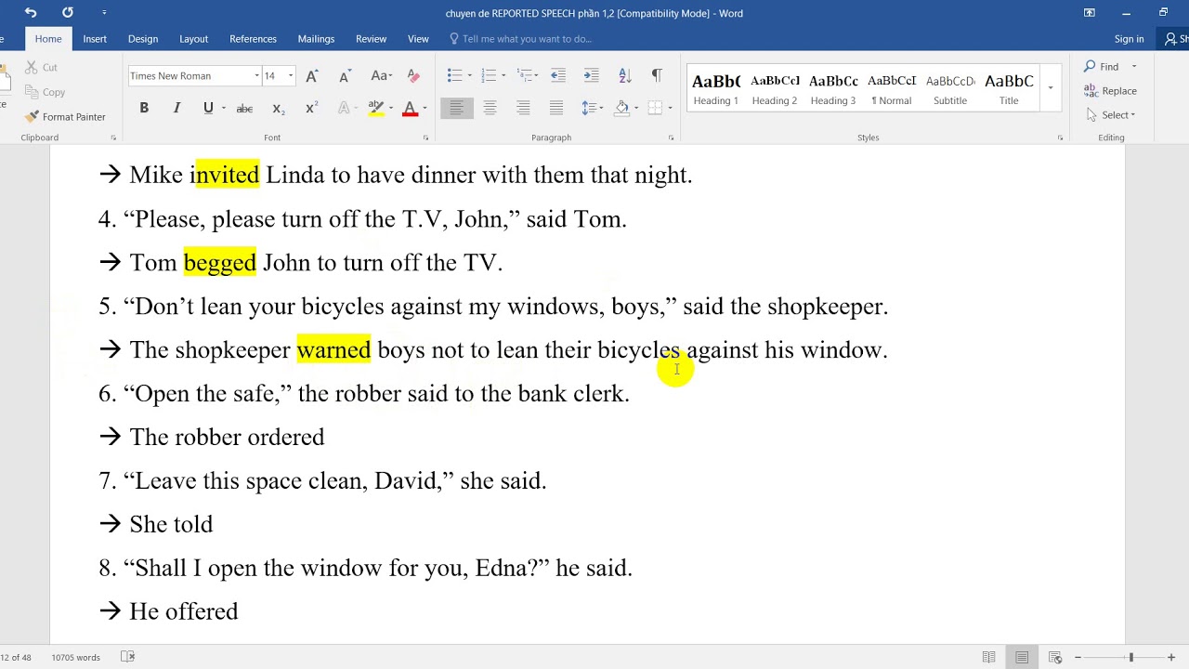Open font color dropdown arrow

tap(425, 109)
